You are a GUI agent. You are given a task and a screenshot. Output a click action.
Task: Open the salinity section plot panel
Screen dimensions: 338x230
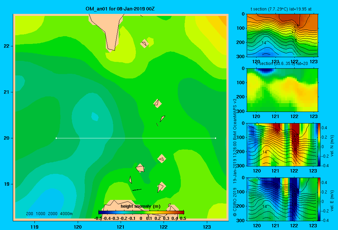coord(282,90)
